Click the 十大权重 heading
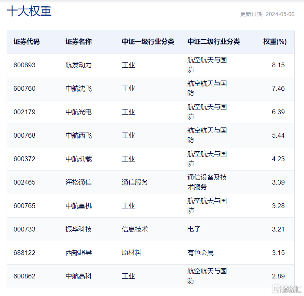Screen dimensions: 304x296 tap(29, 11)
